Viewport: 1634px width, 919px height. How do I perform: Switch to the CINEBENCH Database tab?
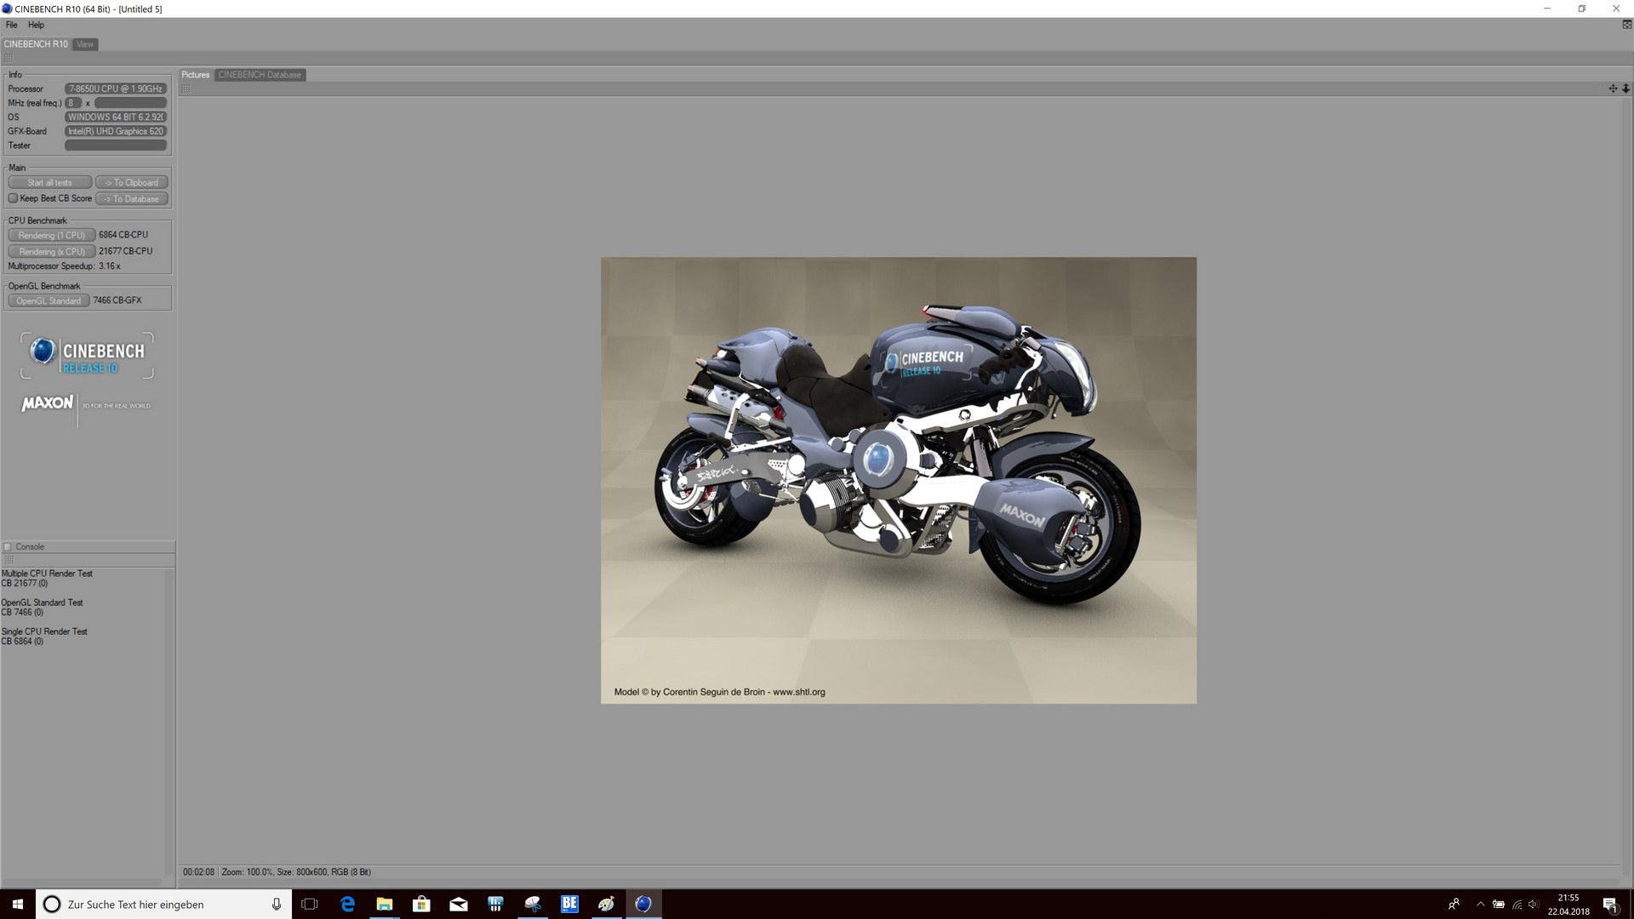click(x=260, y=75)
